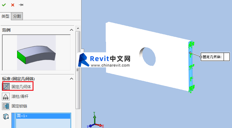The height and width of the screenshot is (128, 232).
Task: Click the panel scrollbar up arrow
Action: [x=78, y=28]
